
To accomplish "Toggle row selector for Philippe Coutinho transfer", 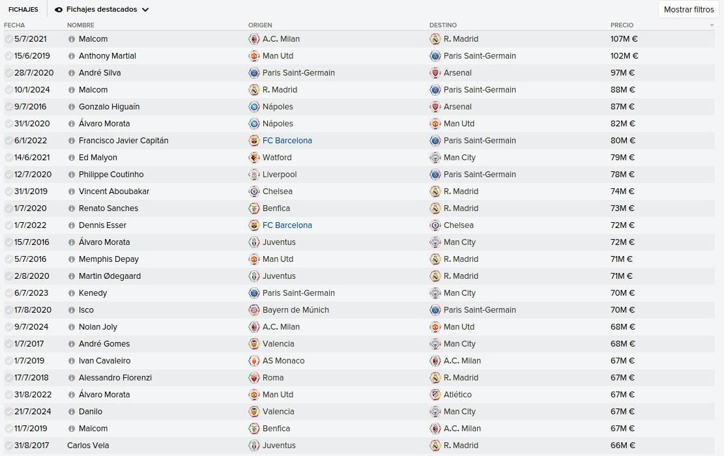I will coord(8,175).
